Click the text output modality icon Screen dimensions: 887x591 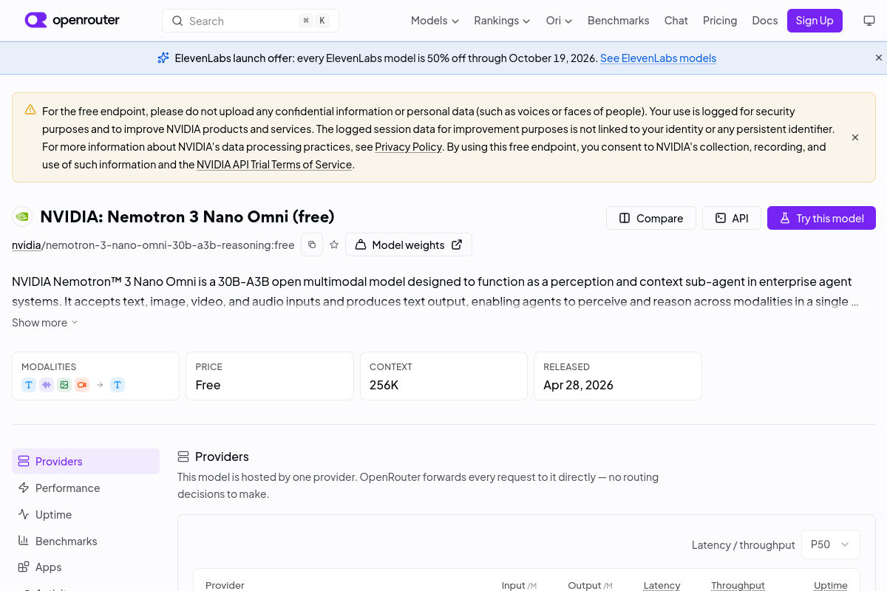tap(118, 385)
